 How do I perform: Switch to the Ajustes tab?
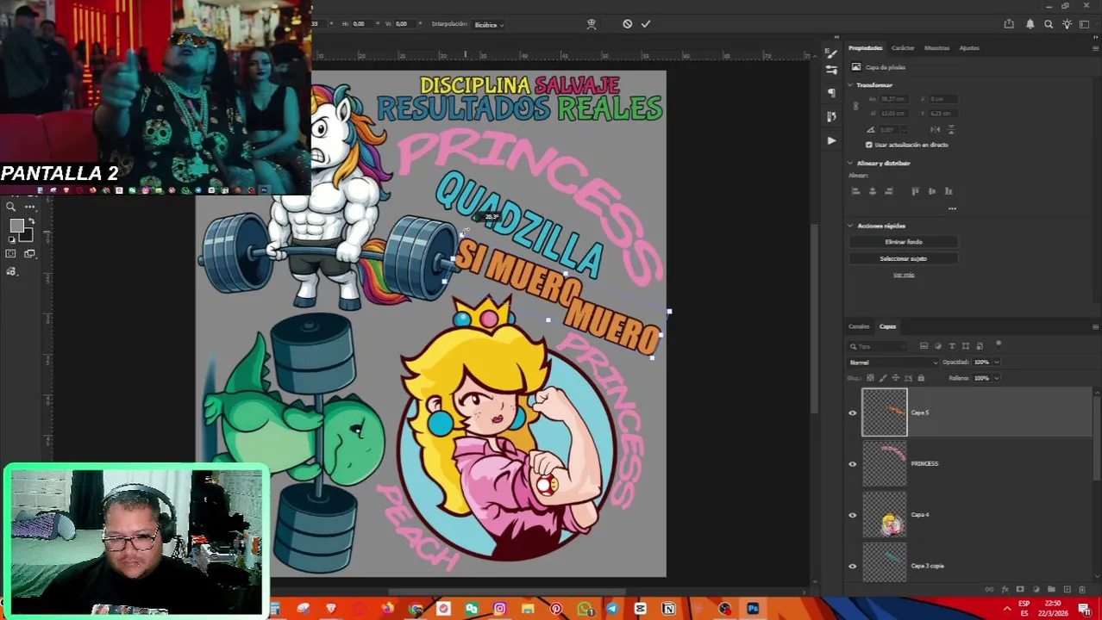click(x=969, y=48)
